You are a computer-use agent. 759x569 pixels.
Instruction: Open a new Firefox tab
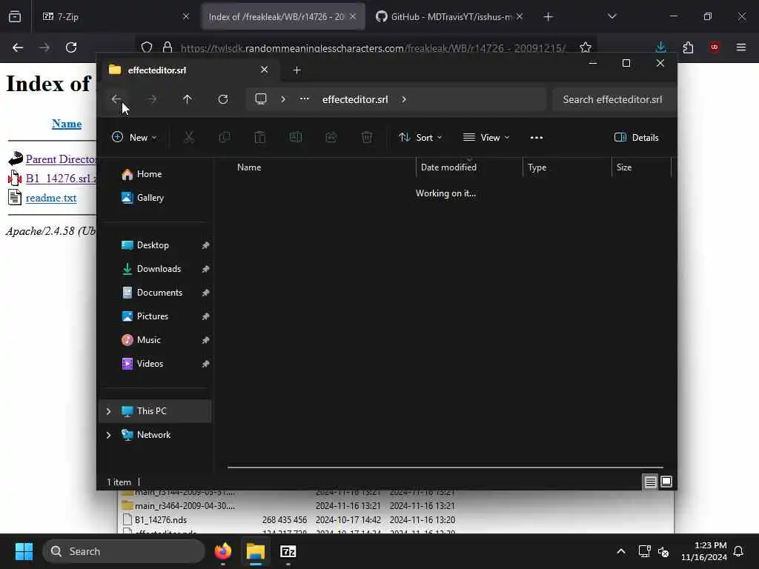tap(548, 17)
